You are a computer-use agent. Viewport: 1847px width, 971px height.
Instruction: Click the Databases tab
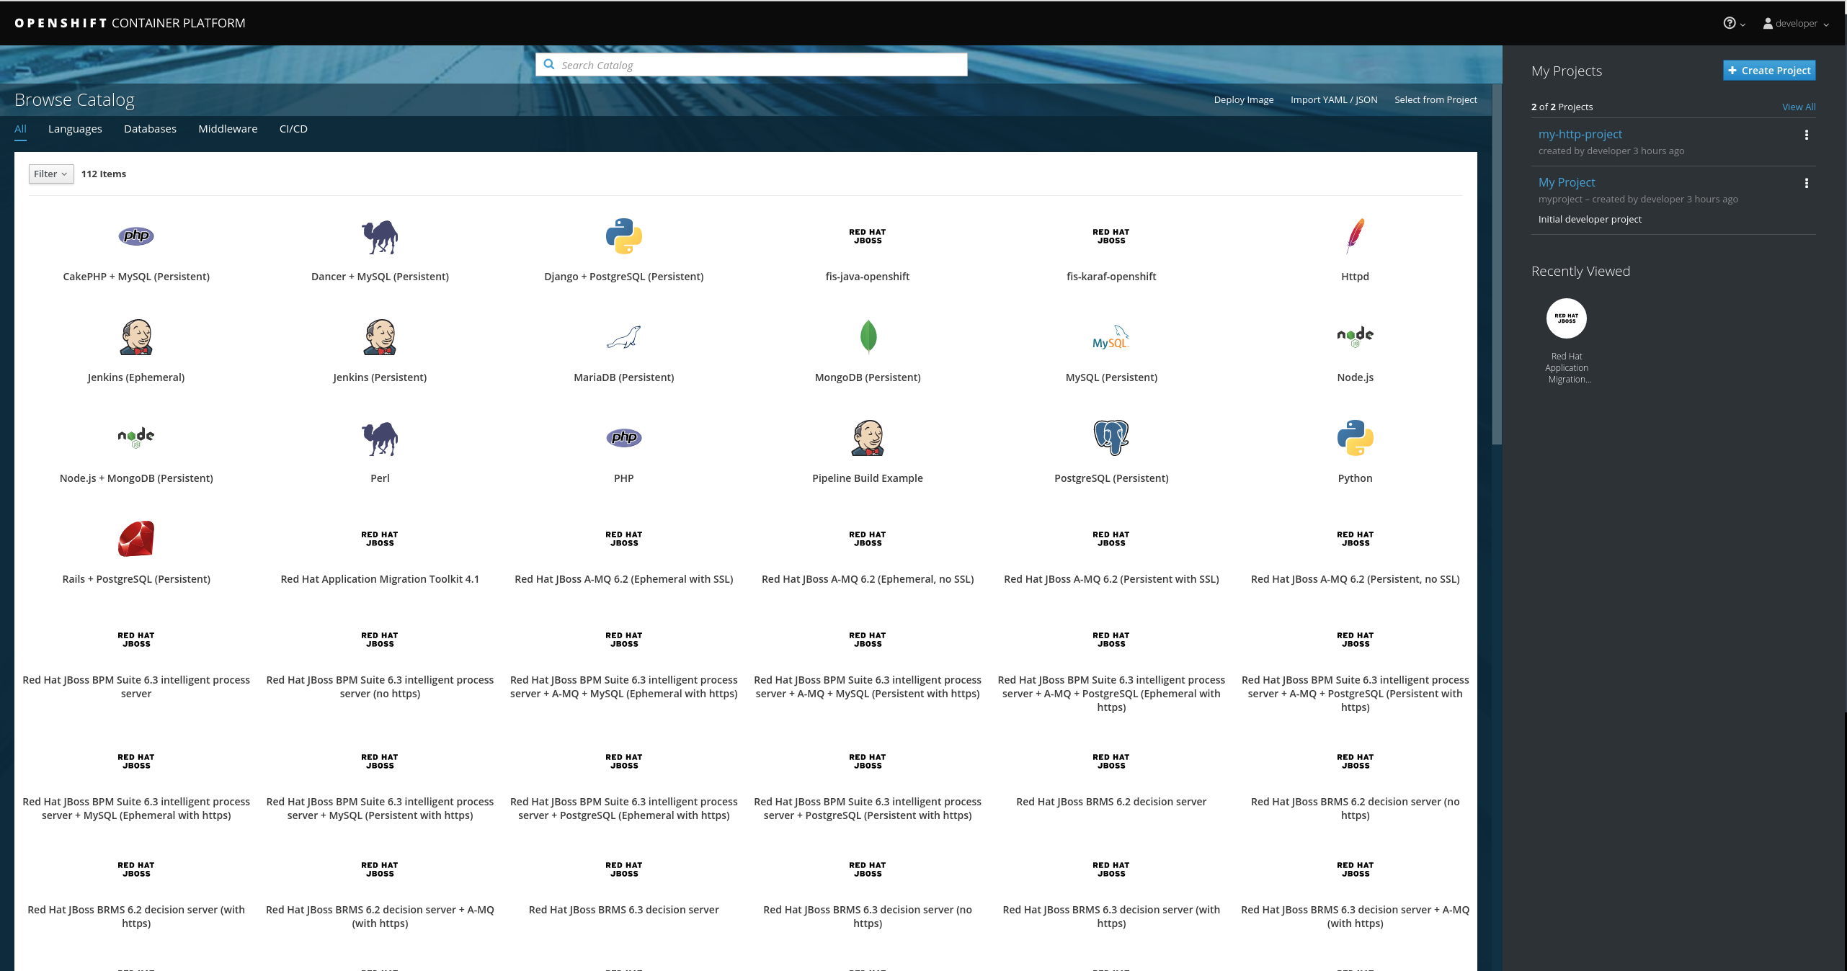pos(149,128)
